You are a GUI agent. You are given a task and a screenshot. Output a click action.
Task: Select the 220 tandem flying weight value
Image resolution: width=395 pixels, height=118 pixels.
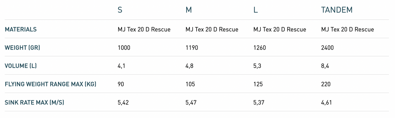point(326,84)
